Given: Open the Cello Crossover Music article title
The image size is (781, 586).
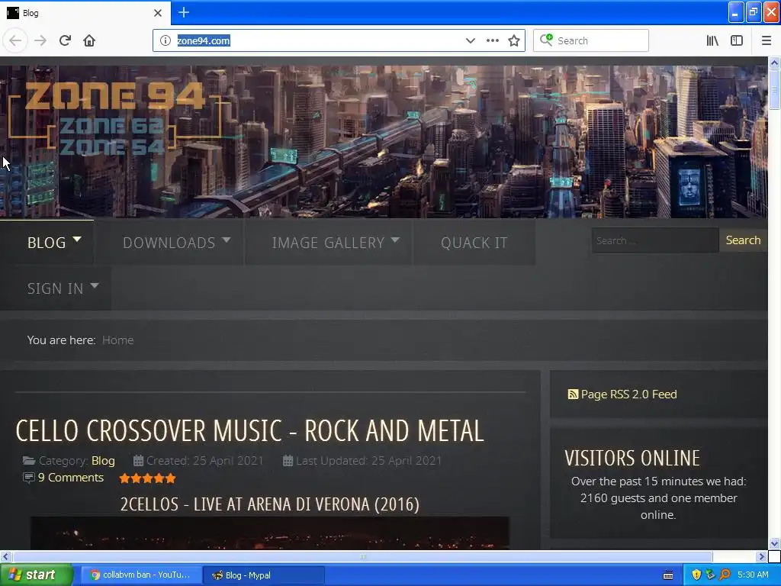Looking at the screenshot, I should (249, 430).
